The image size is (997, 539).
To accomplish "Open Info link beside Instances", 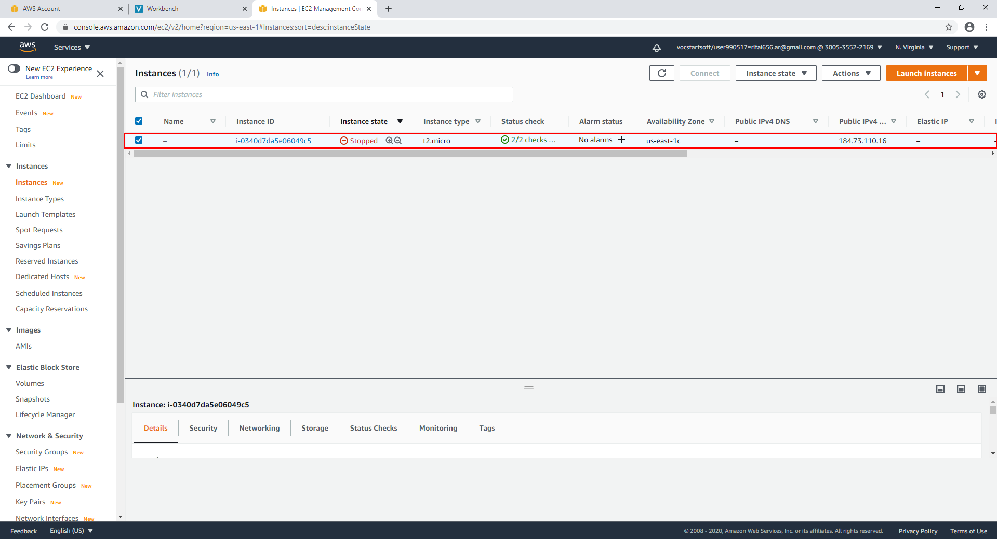I will [212, 74].
